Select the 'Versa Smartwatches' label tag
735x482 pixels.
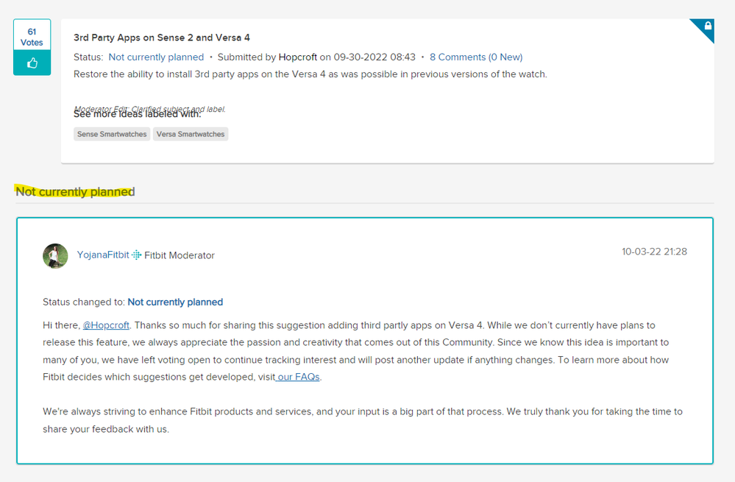pos(191,134)
